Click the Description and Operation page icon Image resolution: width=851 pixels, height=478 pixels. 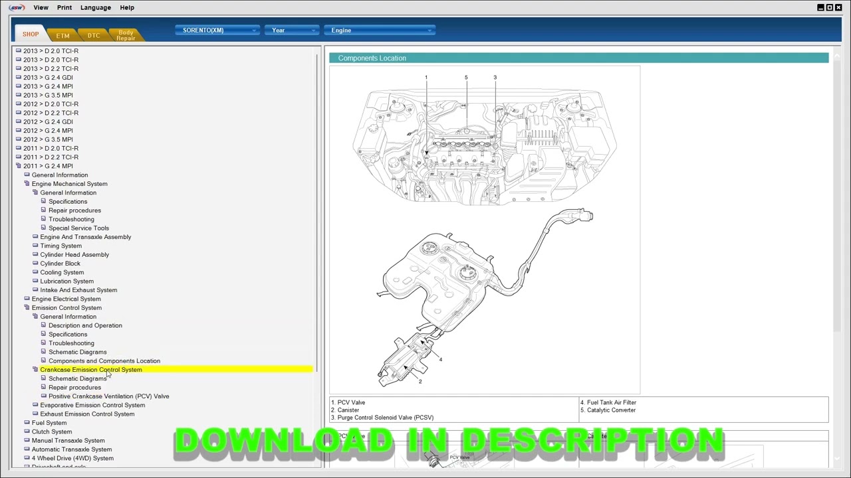tap(43, 325)
